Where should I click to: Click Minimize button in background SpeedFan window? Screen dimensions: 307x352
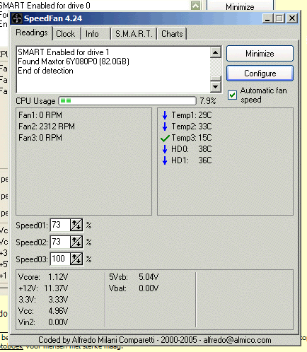240,6
